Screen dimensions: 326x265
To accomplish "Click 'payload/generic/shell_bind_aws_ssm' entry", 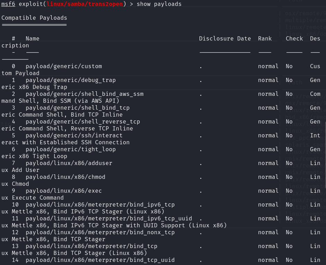I will point(85,94).
